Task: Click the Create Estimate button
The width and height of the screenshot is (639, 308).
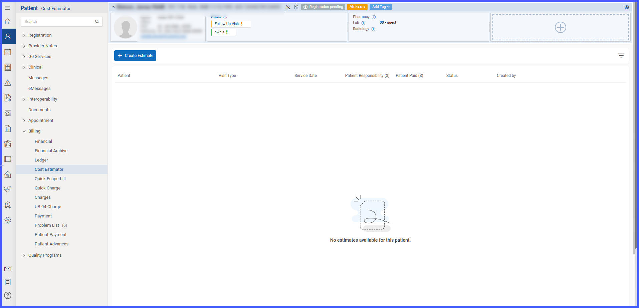Action: pos(135,56)
